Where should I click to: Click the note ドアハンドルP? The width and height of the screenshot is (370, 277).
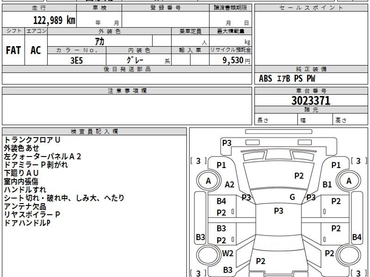click(27, 223)
